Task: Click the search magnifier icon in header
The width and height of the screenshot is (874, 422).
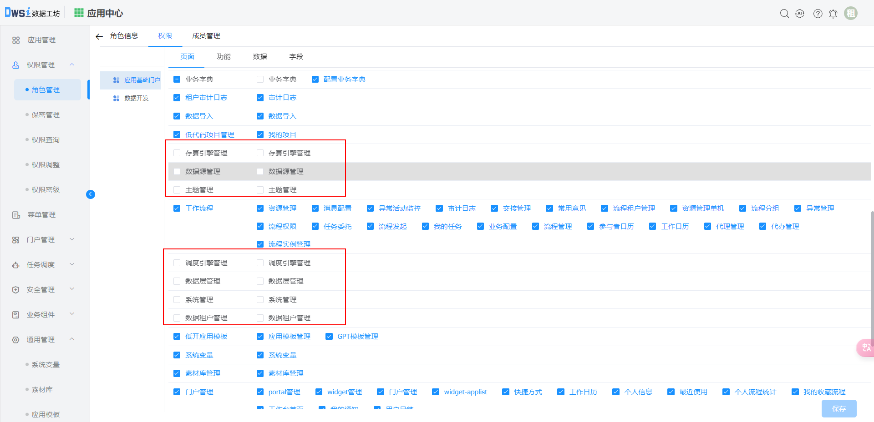Action: tap(784, 14)
